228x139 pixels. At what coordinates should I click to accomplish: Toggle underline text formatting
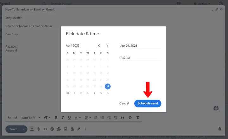coord(69,118)
